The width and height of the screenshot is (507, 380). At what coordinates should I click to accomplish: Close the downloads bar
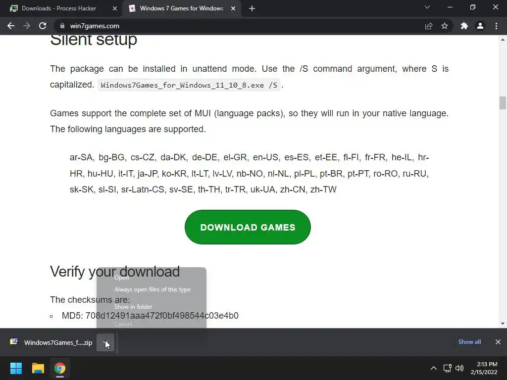[498, 342]
